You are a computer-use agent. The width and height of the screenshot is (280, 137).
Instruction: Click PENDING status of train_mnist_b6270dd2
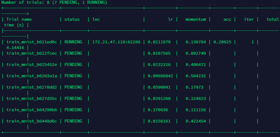pyautogui.click(x=73, y=87)
